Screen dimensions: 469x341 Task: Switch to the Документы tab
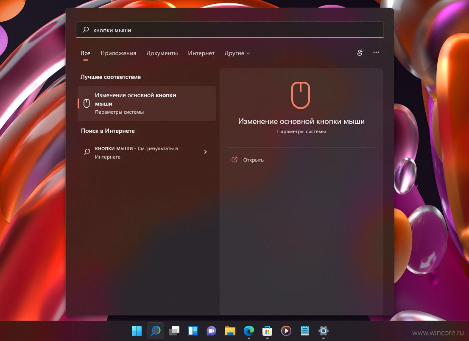162,53
